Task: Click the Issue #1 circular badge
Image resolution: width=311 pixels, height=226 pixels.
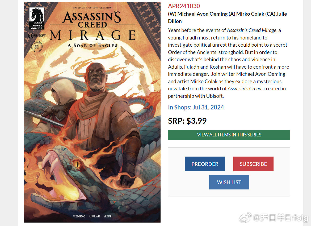Action: pos(37,47)
